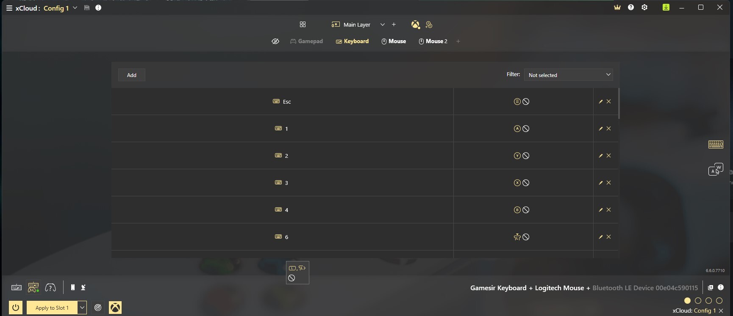Toggle the hide eye icon before Gamepad tab
733x316 pixels.
click(275, 41)
